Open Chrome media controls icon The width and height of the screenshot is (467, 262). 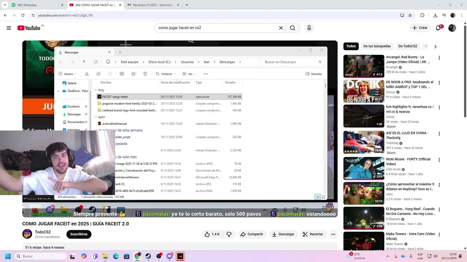pos(444,15)
